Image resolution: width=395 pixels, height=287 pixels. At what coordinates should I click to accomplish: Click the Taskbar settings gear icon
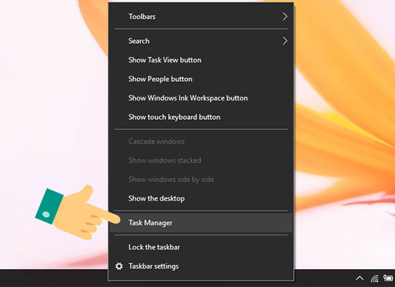pos(119,266)
